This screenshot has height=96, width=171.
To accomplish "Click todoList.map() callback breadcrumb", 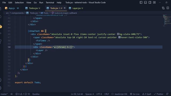I will click(66, 13).
